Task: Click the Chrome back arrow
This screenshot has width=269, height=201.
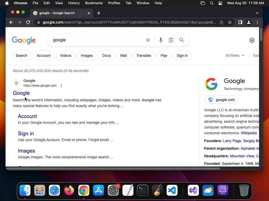Action: pos(11,22)
